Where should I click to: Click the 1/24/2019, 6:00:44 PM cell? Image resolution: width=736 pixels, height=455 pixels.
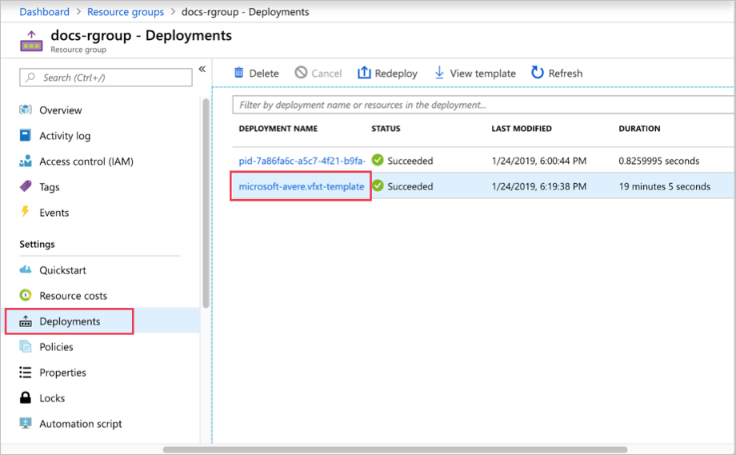pos(539,161)
